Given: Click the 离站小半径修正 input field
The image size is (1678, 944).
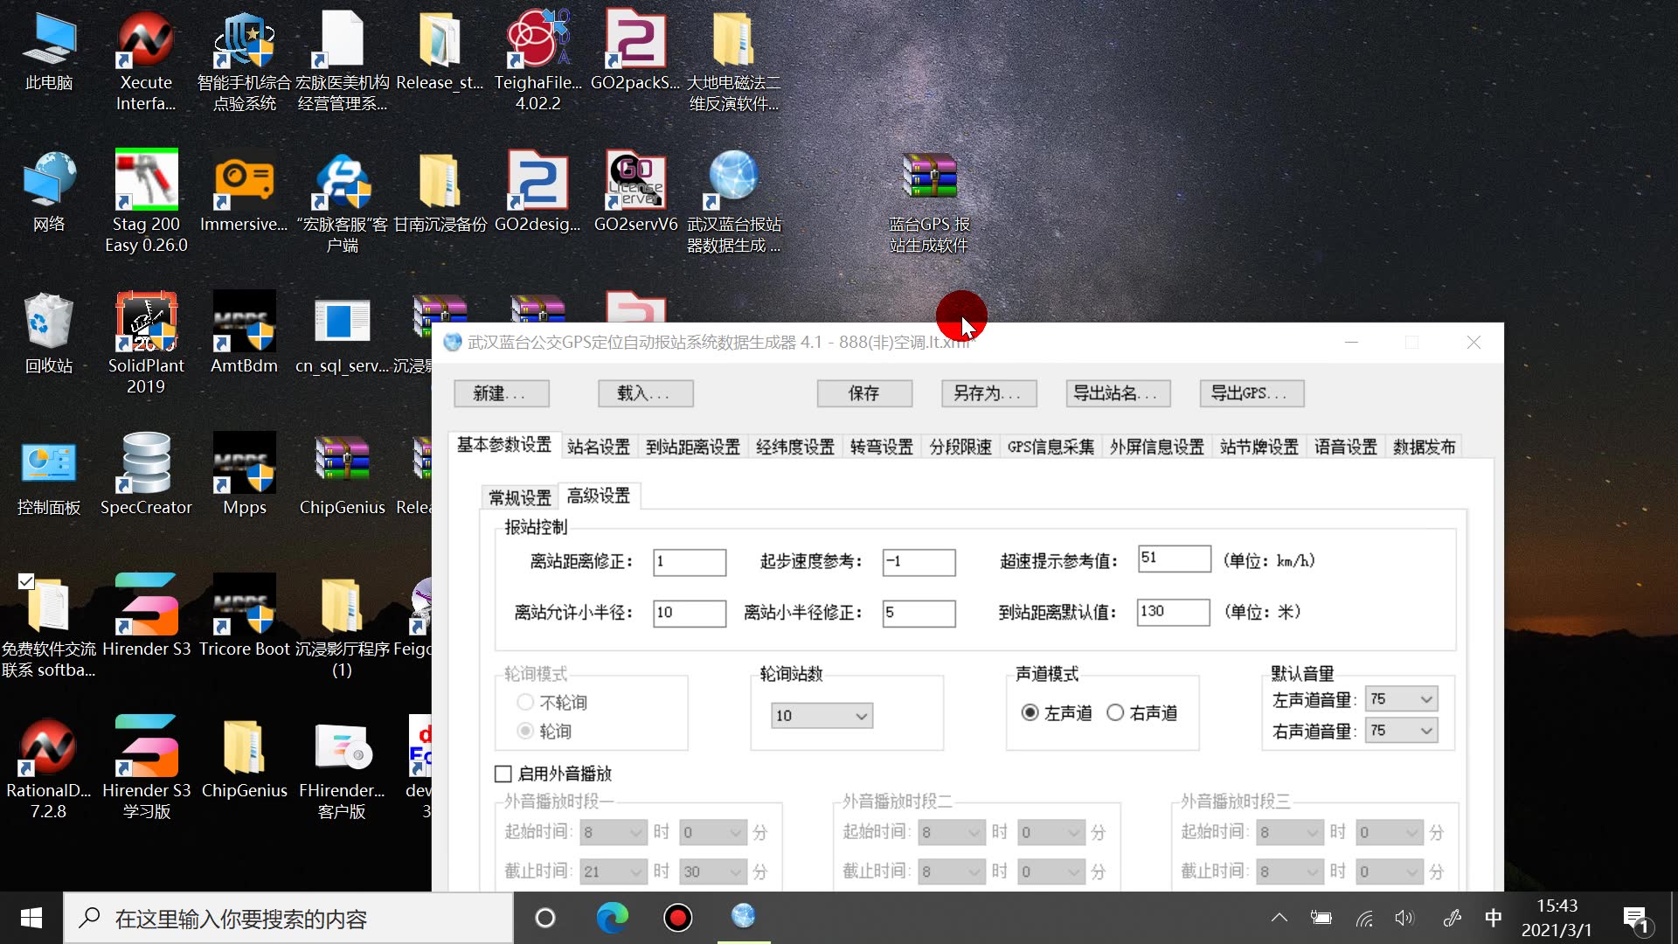Looking at the screenshot, I should [x=919, y=613].
